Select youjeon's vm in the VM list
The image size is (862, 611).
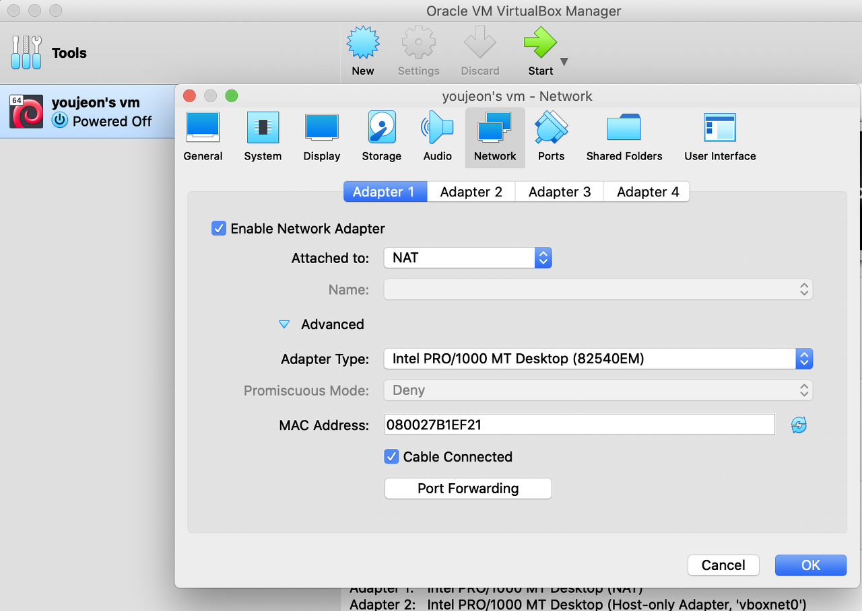tap(87, 112)
